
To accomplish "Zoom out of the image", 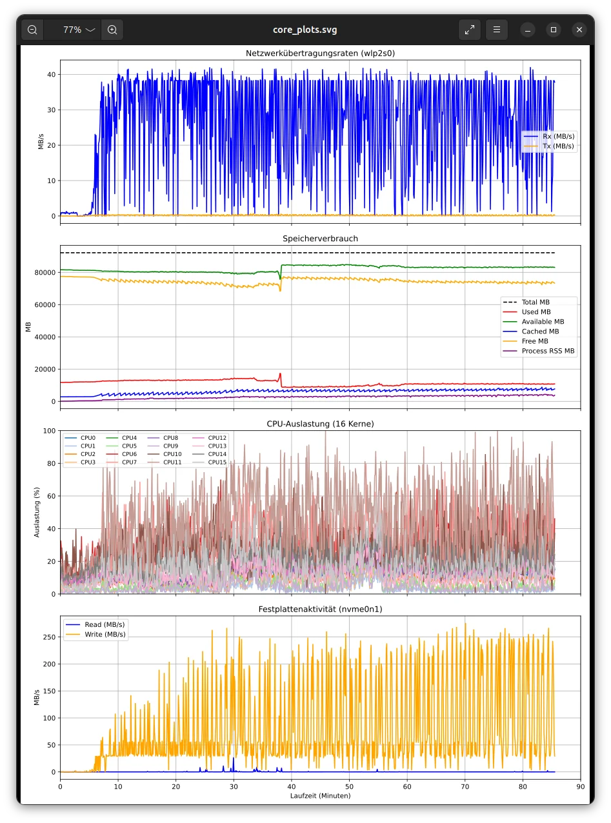I will (x=32, y=30).
